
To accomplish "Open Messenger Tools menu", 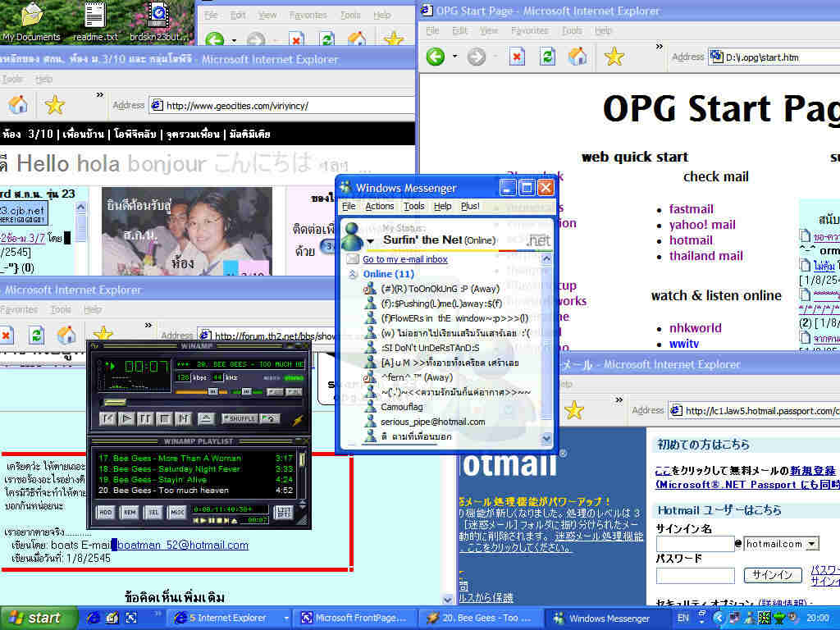I will (414, 206).
